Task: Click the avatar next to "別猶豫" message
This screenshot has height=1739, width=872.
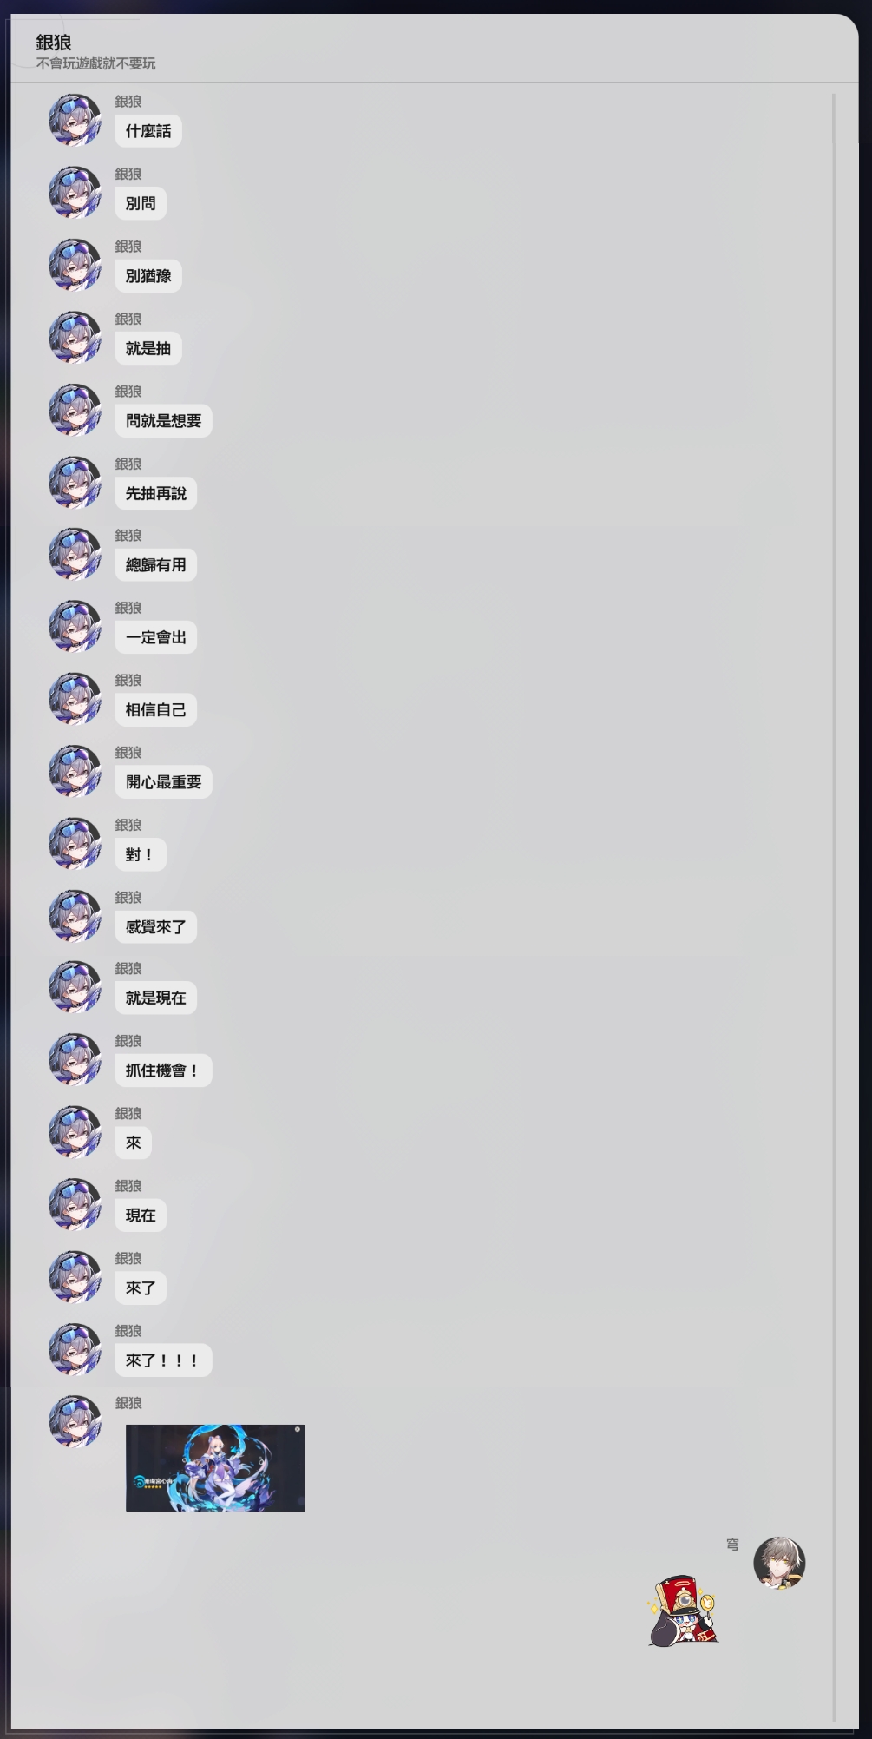Action: pyautogui.click(x=75, y=265)
